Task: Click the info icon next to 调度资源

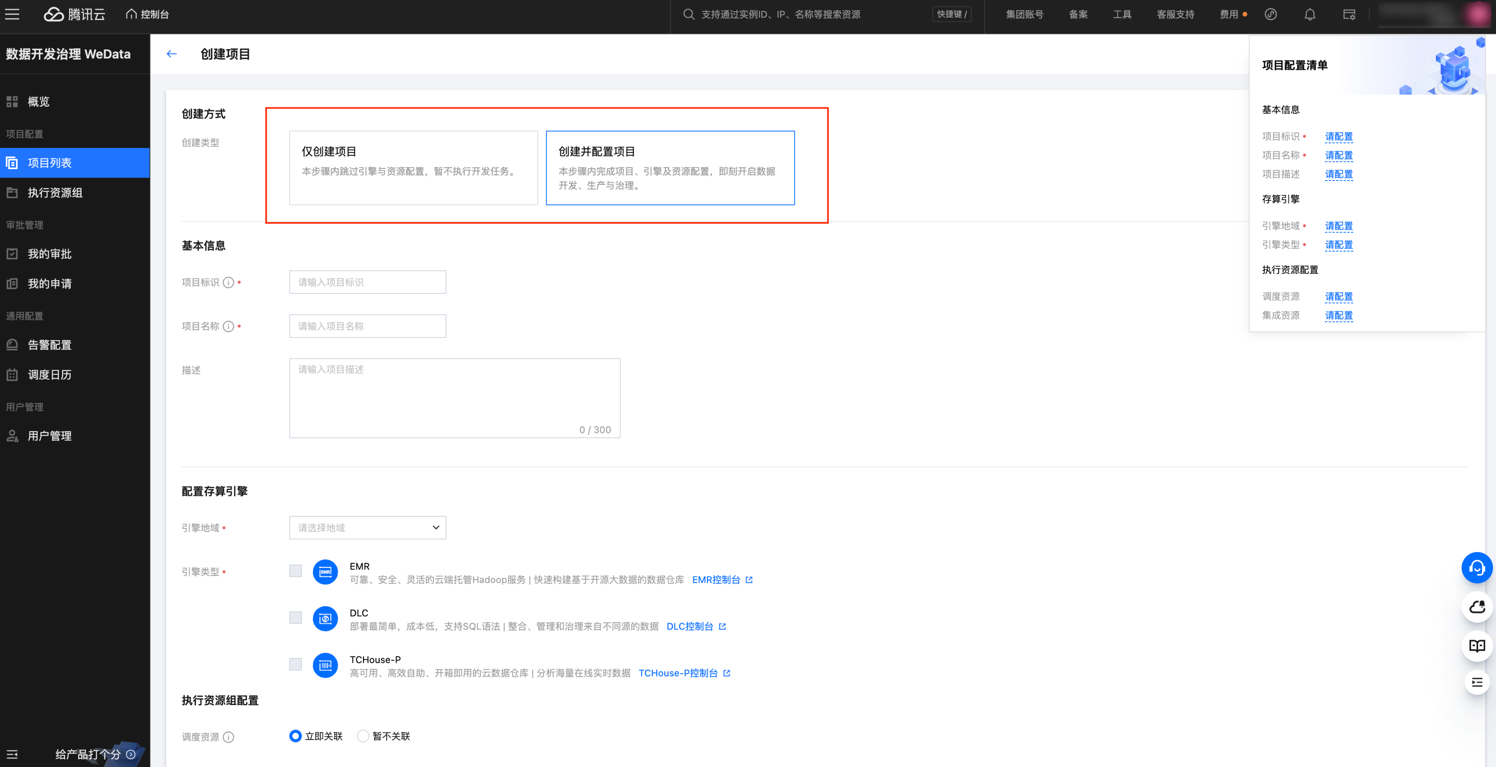Action: [228, 737]
